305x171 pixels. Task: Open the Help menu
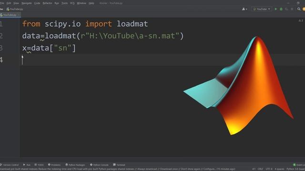tap(91, 3)
